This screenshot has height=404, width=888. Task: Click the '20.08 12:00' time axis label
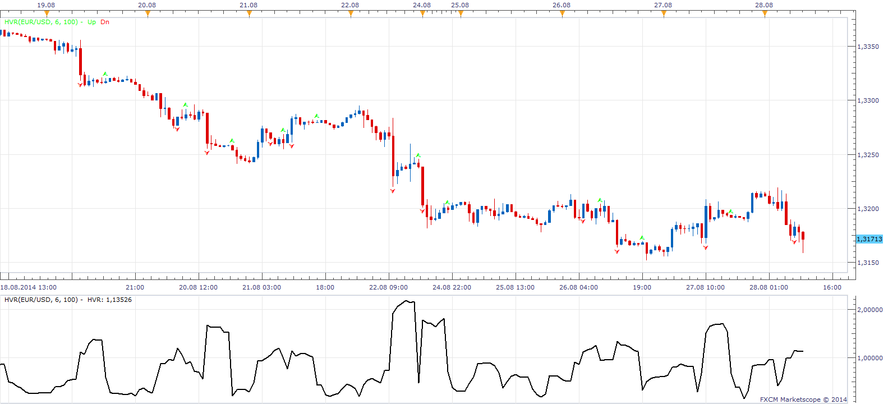[x=198, y=287]
